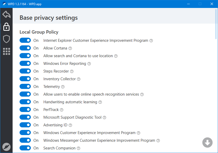Open help for online speech recognition services
Viewport: 218px width, 153px height.
[142, 95]
